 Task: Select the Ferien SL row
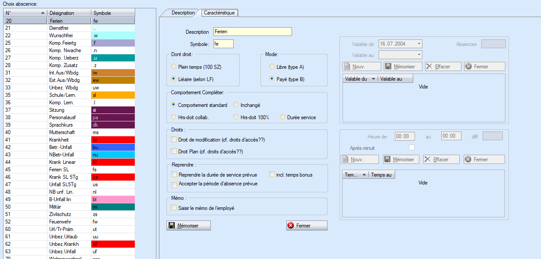pos(69,169)
